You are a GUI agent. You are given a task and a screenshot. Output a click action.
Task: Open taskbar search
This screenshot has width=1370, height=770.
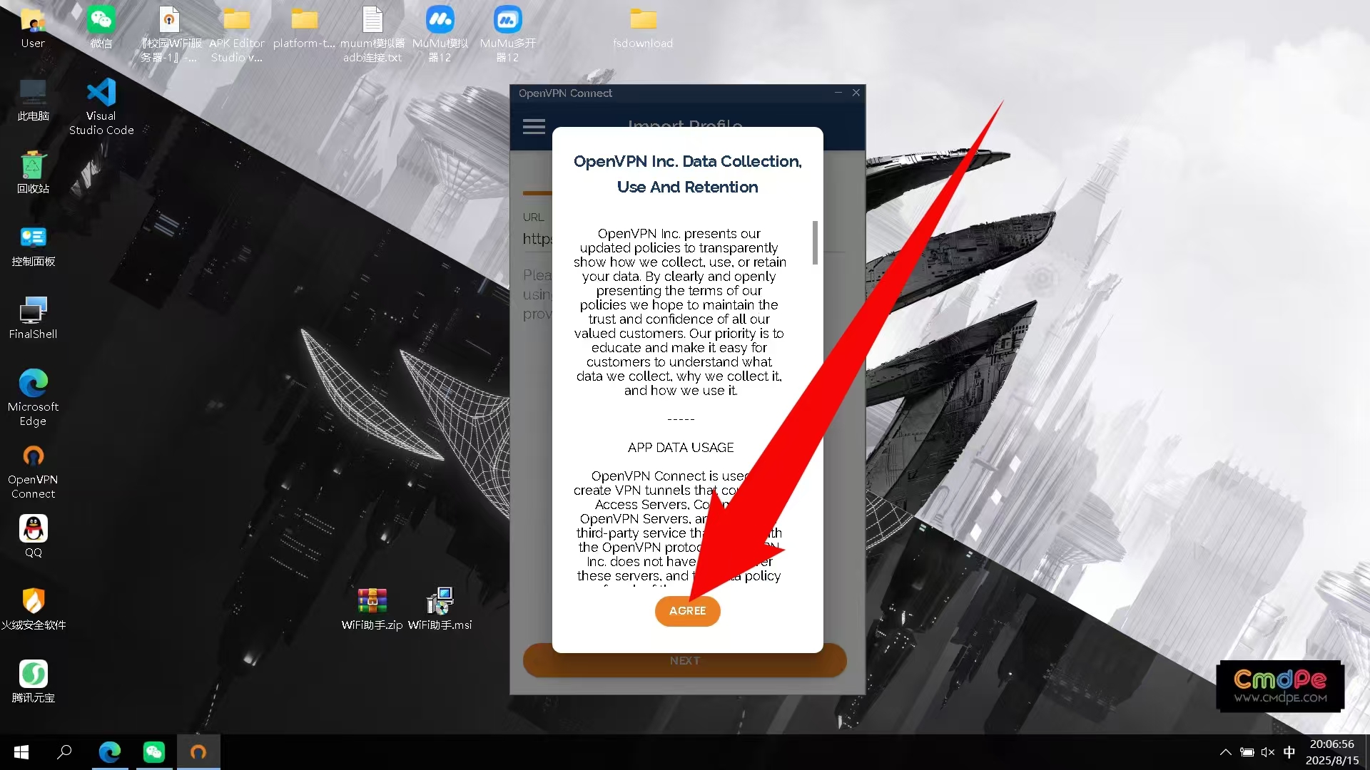(x=64, y=752)
